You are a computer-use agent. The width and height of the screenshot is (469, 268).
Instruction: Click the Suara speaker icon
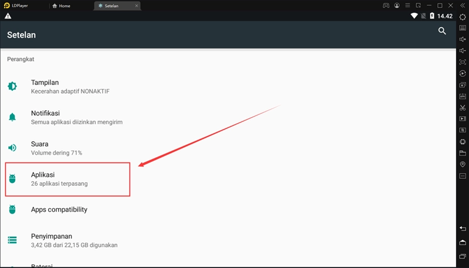pyautogui.click(x=12, y=148)
